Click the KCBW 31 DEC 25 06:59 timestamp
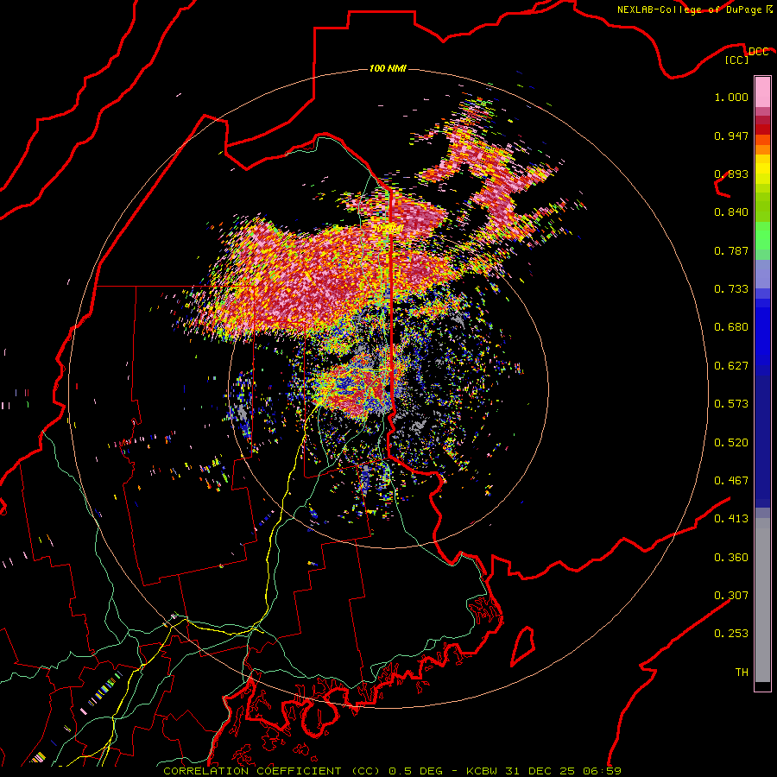The image size is (777, 777). [x=544, y=771]
